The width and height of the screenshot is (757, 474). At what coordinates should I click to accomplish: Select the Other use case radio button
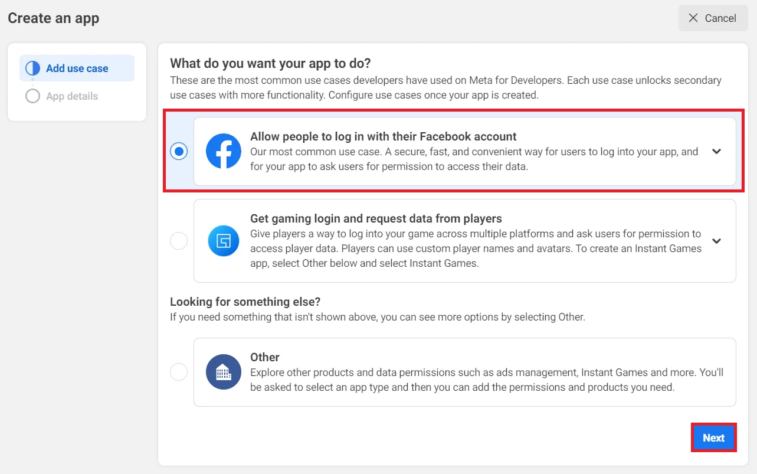tap(179, 372)
